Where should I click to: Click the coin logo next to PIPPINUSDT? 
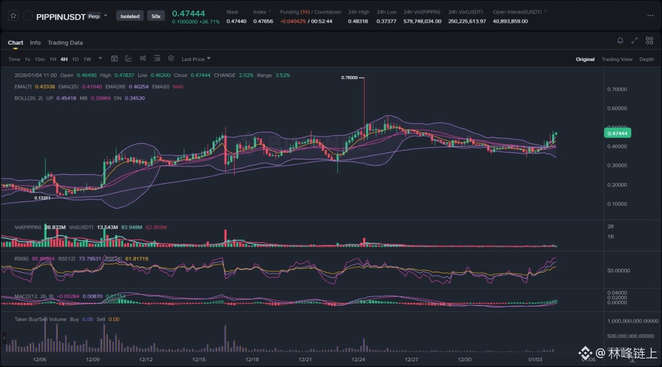(27, 16)
